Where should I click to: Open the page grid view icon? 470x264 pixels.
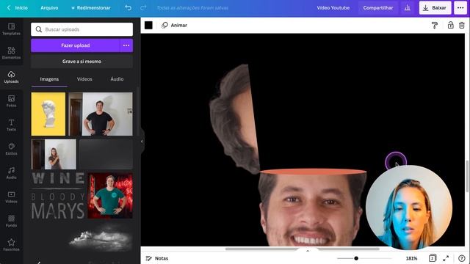(433, 258)
